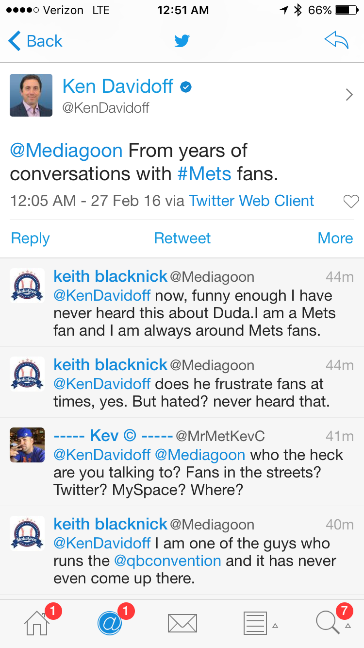Open the More options menu
Image resolution: width=364 pixels, height=648 pixels.
pyautogui.click(x=335, y=238)
